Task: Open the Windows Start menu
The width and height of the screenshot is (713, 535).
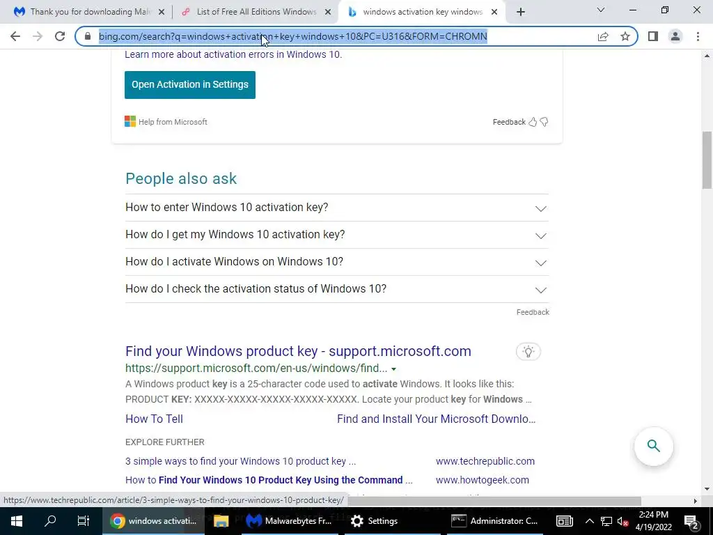Action: pyautogui.click(x=17, y=521)
